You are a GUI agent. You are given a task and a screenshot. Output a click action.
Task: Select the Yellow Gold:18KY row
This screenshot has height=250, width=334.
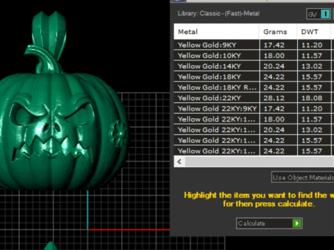[254, 77]
